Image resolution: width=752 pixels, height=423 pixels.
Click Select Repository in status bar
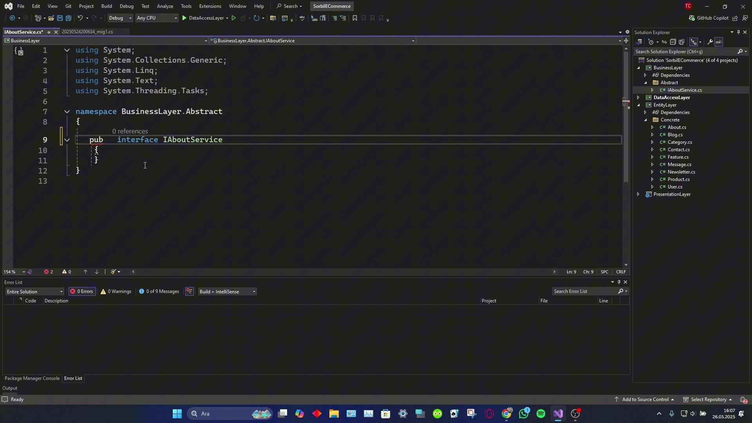[x=708, y=399]
